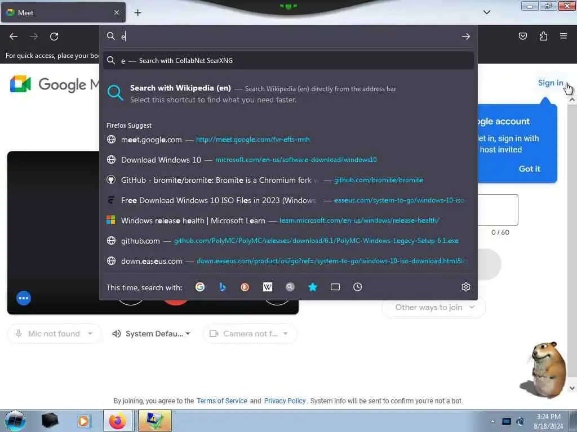Open the list all tabs chevron
The image size is (577, 432).
486,12
